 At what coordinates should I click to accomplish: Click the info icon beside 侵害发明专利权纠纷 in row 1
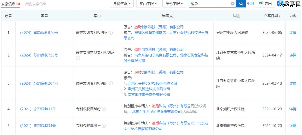[x=110, y=33]
